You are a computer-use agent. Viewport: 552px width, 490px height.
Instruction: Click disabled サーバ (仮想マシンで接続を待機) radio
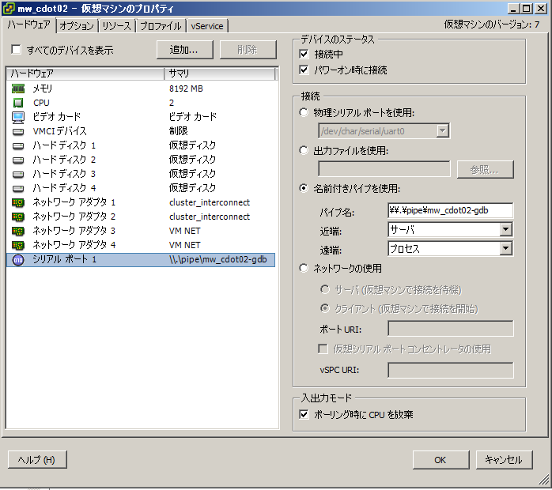[324, 290]
